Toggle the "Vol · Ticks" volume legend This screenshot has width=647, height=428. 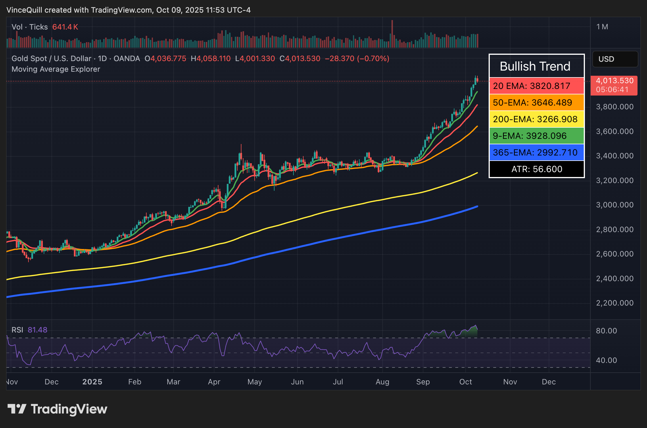pos(29,27)
